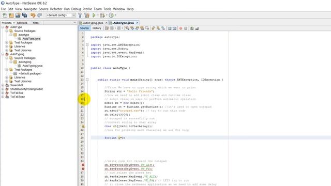
Task: Click the error marker beside rb.keyPress(KeyEvent.VK_ALT)
Action: click(x=83, y=165)
